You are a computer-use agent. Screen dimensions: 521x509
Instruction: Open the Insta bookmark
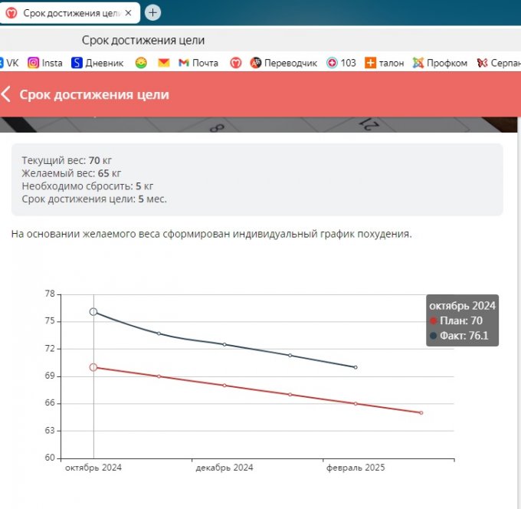[x=45, y=63]
